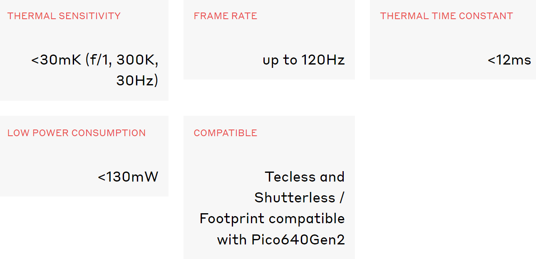
Task: Click the Footprint compatible text line
Action: pyautogui.click(x=272, y=219)
